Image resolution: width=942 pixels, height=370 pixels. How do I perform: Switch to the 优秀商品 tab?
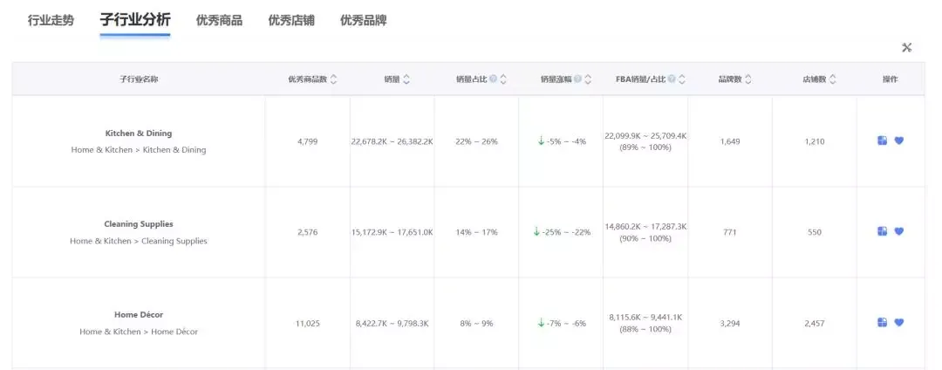pyautogui.click(x=219, y=20)
